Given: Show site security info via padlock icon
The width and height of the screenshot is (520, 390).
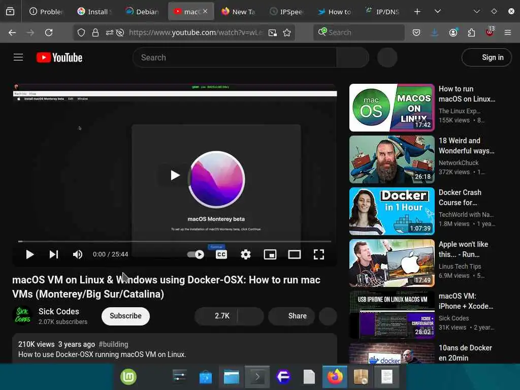Looking at the screenshot, I should click(95, 32).
